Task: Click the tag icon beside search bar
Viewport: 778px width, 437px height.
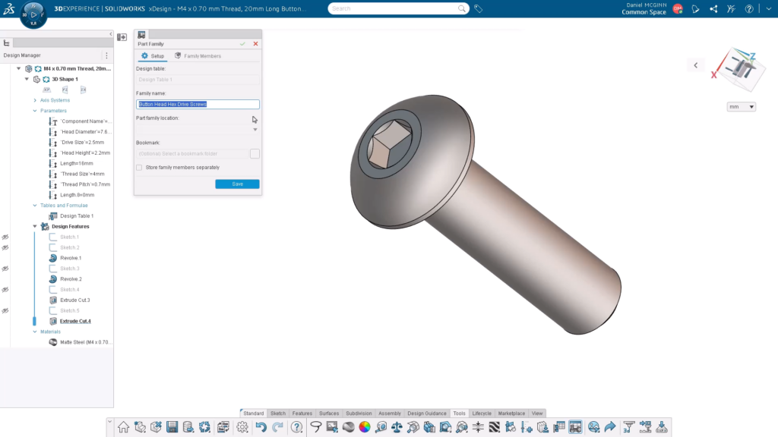Action: pos(479,8)
